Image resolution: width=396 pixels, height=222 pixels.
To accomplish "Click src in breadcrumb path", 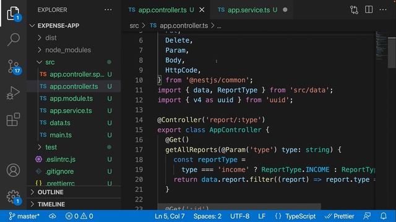I will click(134, 26).
